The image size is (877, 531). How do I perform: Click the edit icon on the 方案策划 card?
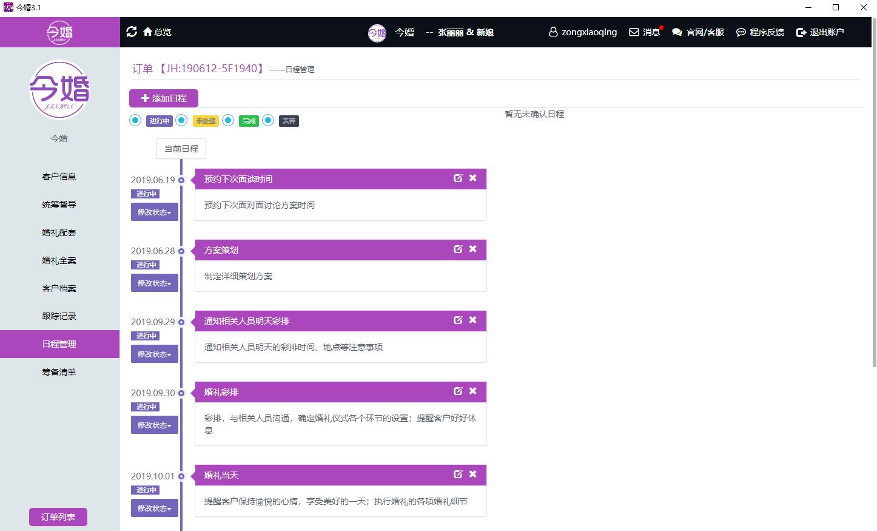point(458,249)
